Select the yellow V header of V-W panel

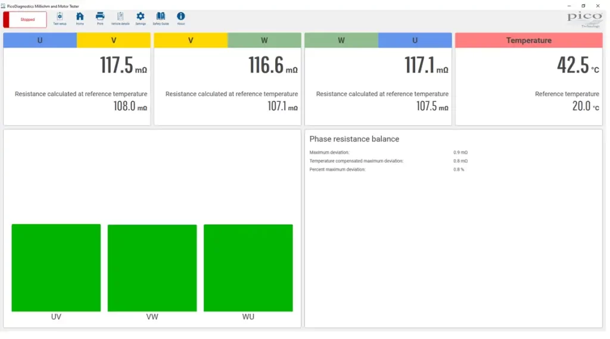point(191,41)
